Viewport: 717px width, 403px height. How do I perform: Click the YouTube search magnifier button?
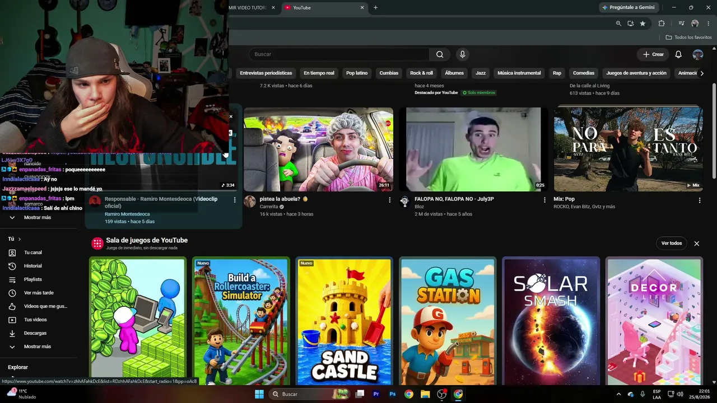440,54
